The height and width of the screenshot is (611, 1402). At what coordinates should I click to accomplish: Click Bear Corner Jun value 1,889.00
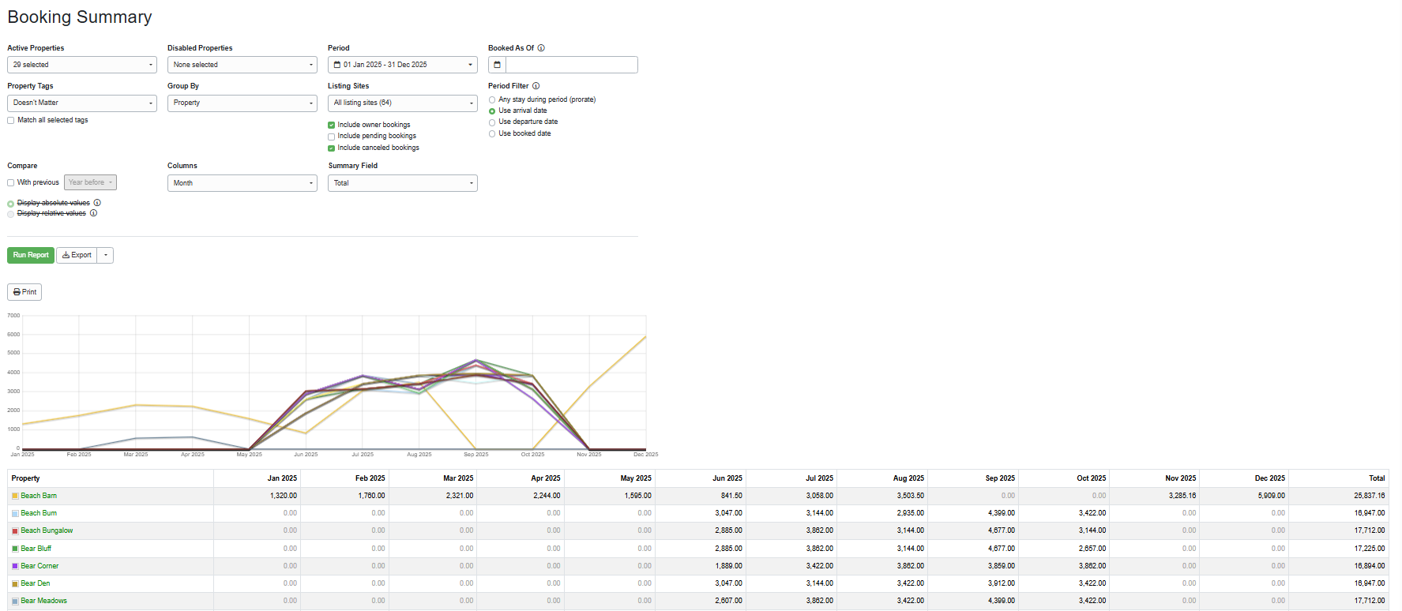point(728,566)
